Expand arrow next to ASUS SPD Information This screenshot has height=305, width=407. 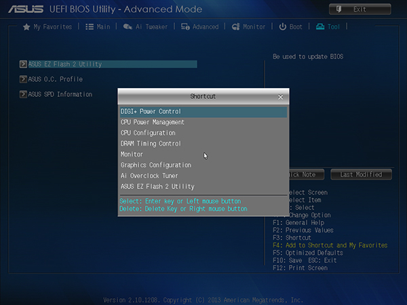tap(23, 94)
